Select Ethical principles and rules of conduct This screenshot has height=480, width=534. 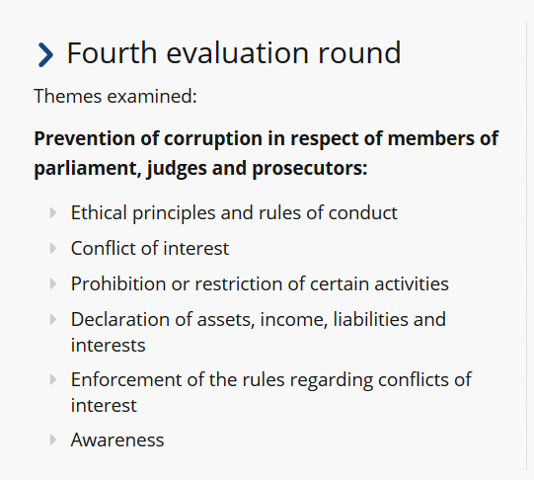[234, 213]
